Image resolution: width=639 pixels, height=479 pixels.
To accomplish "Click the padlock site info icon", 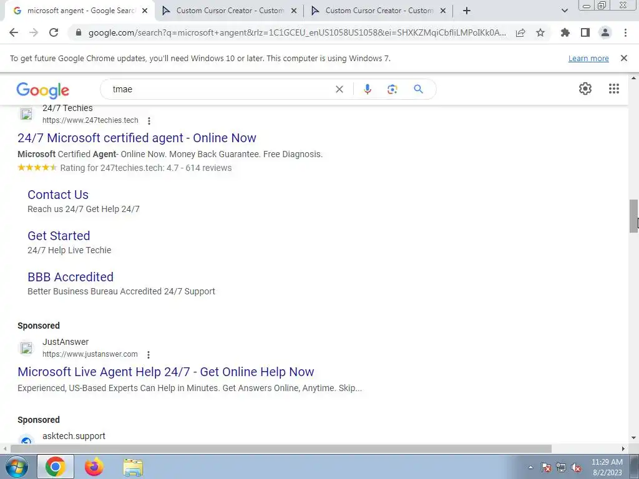I will click(79, 32).
